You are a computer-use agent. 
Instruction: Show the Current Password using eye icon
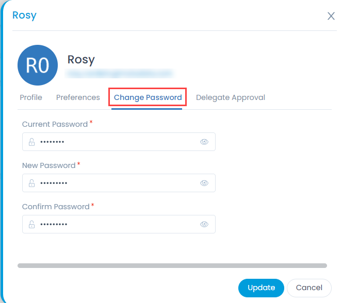click(204, 142)
